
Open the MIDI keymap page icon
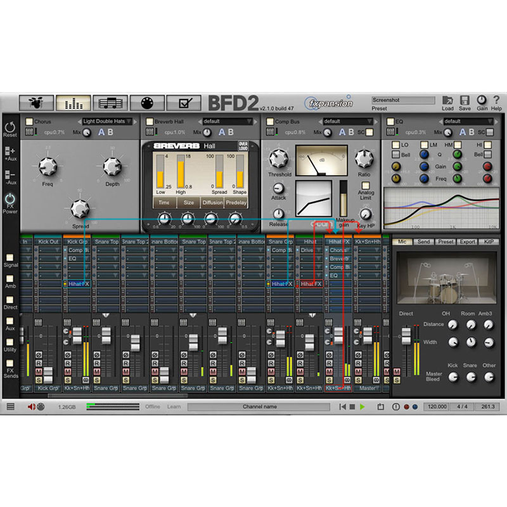coord(148,103)
